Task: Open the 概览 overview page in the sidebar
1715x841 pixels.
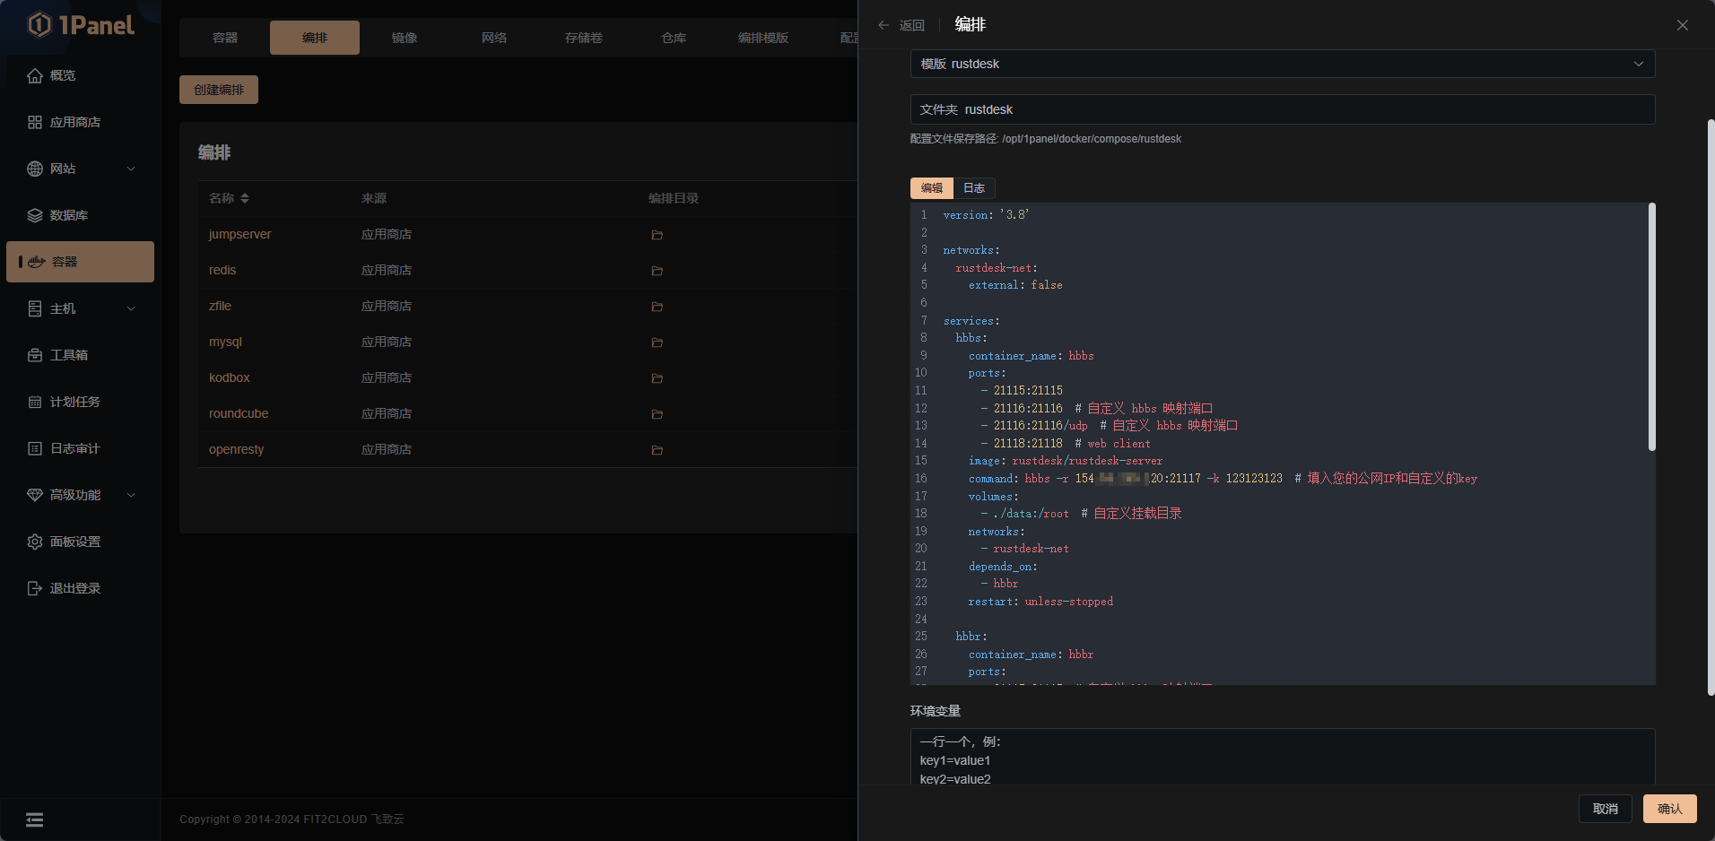Action: click(x=63, y=75)
